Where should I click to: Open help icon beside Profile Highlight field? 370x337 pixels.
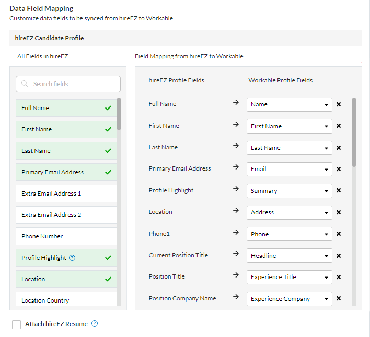point(72,258)
